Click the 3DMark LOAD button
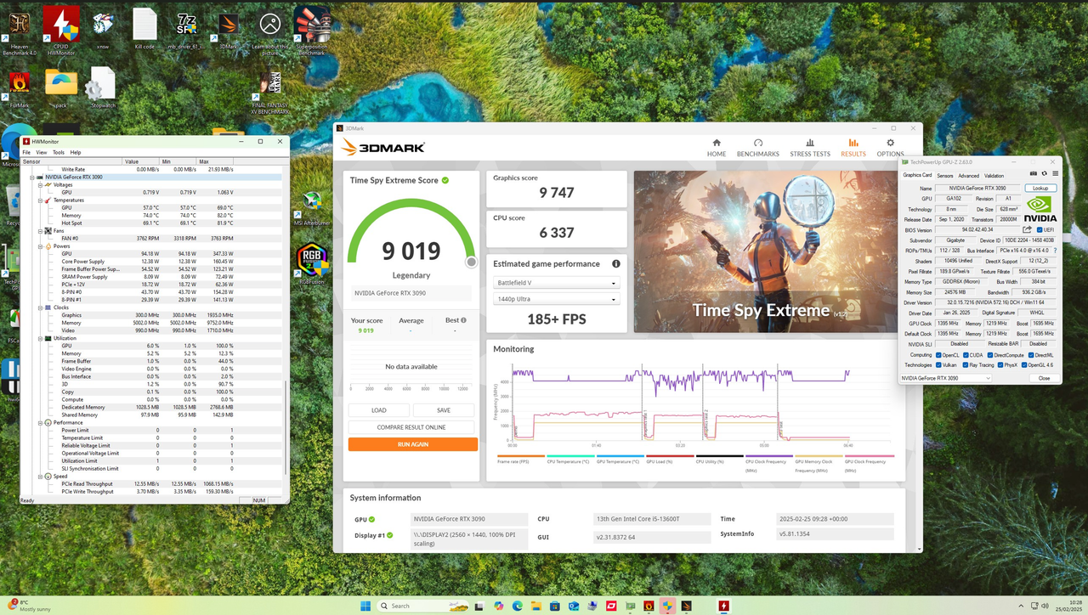The image size is (1088, 615). [x=379, y=410]
